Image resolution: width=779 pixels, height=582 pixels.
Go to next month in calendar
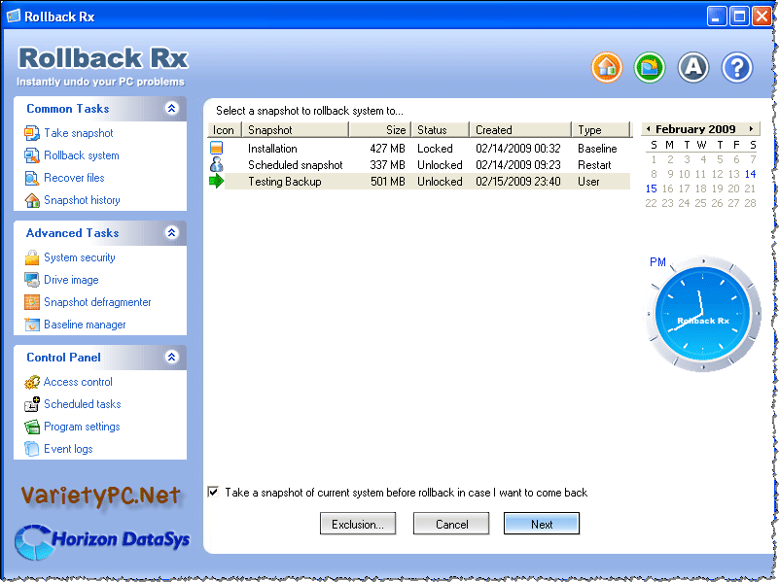[x=751, y=129]
